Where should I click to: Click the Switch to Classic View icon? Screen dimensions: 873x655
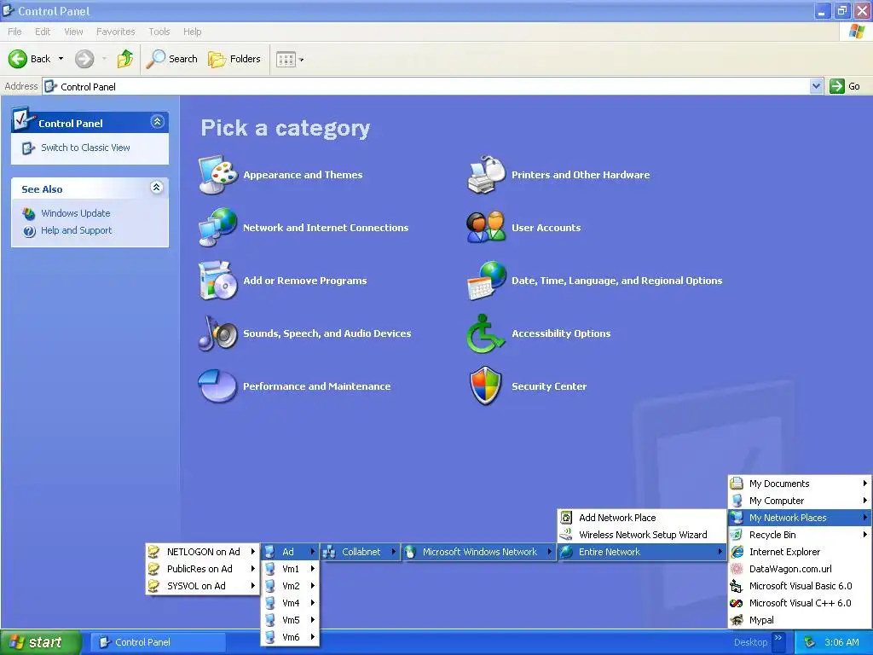[x=28, y=148]
